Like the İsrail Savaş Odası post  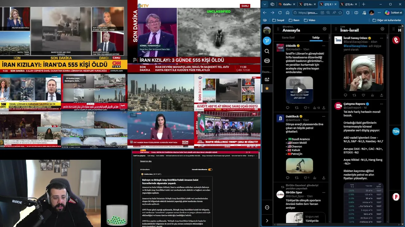pyautogui.click(x=363, y=95)
